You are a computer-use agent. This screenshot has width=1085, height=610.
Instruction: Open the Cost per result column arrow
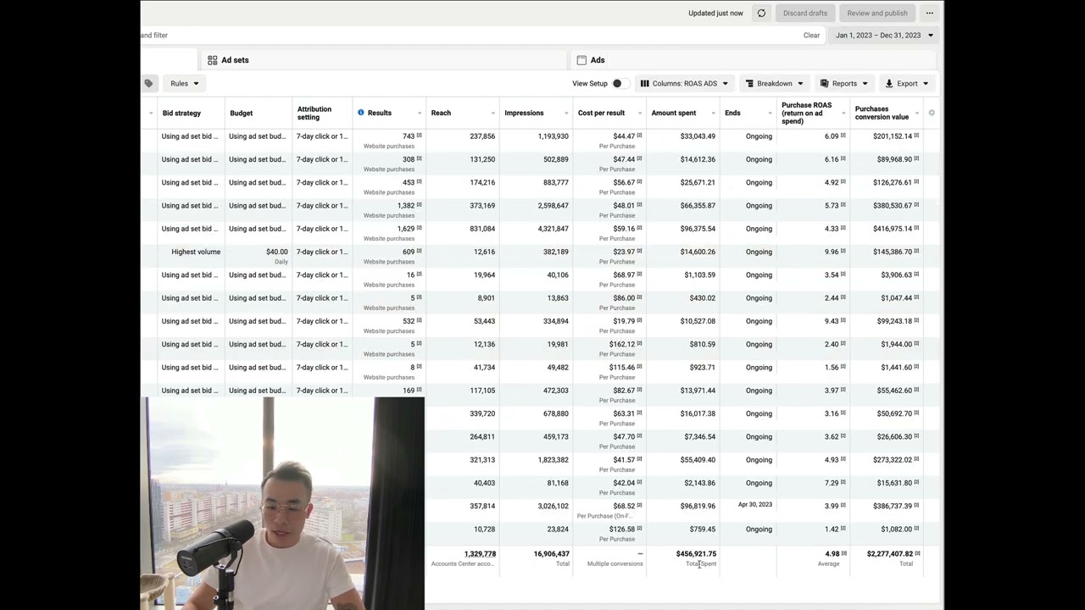point(640,113)
